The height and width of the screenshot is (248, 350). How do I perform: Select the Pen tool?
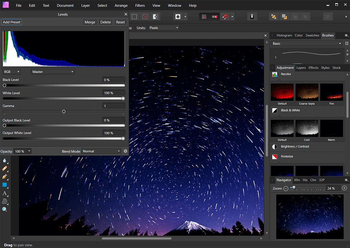(4, 176)
